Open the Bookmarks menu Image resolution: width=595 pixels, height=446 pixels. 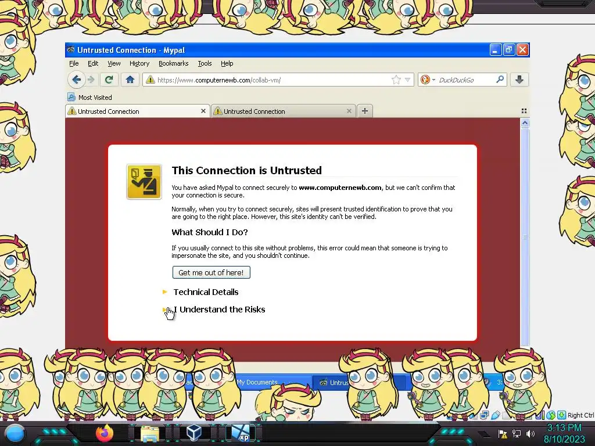coord(173,63)
